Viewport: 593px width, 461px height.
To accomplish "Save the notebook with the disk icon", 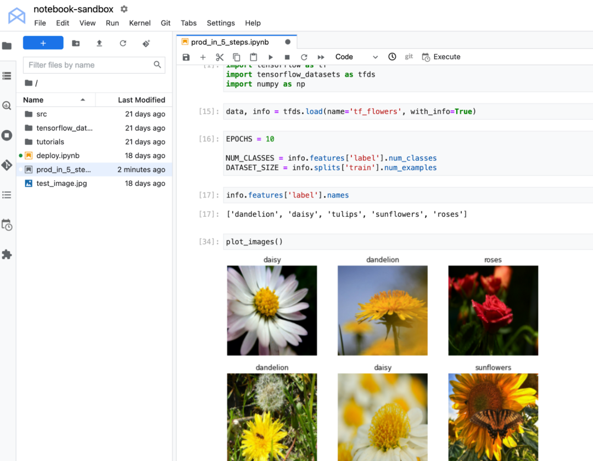I will click(186, 57).
